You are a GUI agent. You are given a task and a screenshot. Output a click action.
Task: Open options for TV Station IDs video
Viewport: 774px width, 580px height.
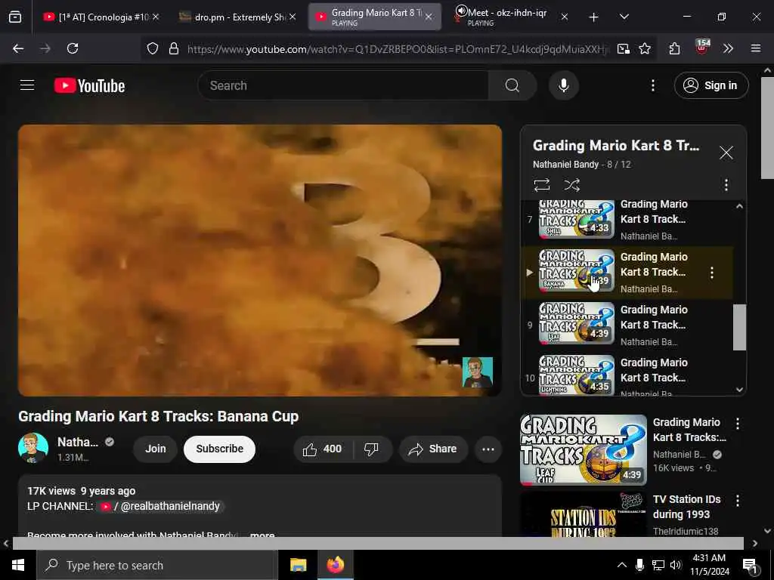pos(737,501)
